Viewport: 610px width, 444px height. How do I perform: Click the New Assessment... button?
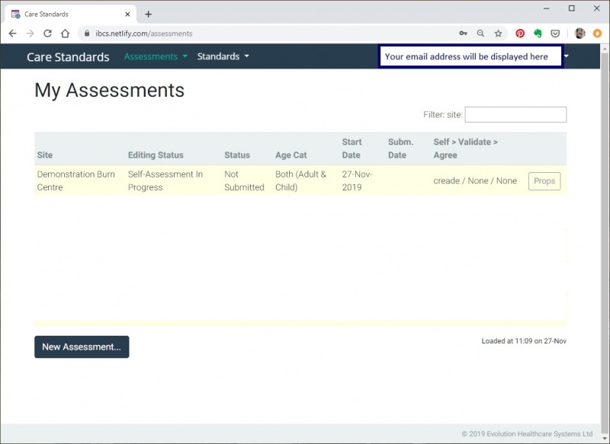(x=82, y=347)
